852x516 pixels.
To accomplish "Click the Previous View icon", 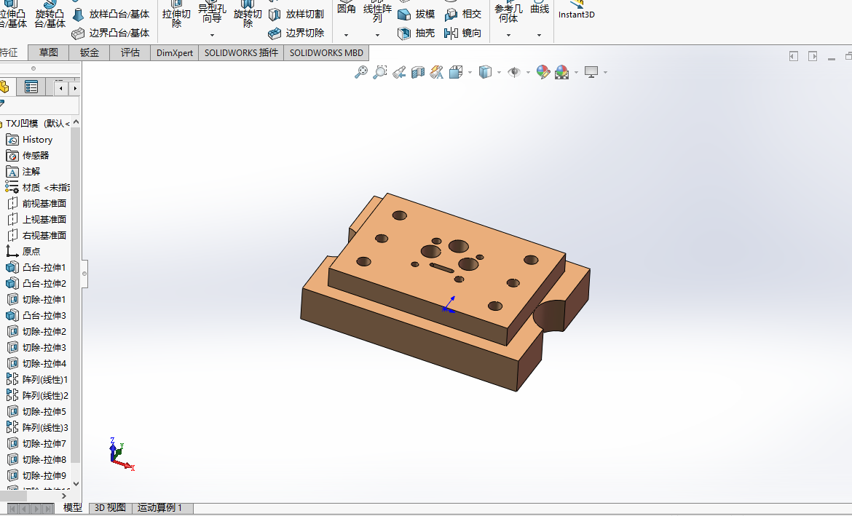I will pos(399,72).
